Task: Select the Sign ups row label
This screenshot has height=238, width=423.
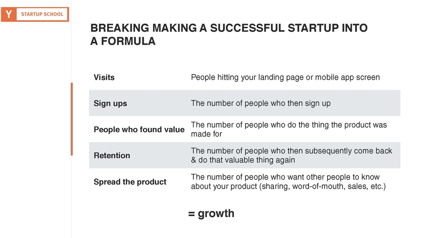Action: (x=110, y=104)
